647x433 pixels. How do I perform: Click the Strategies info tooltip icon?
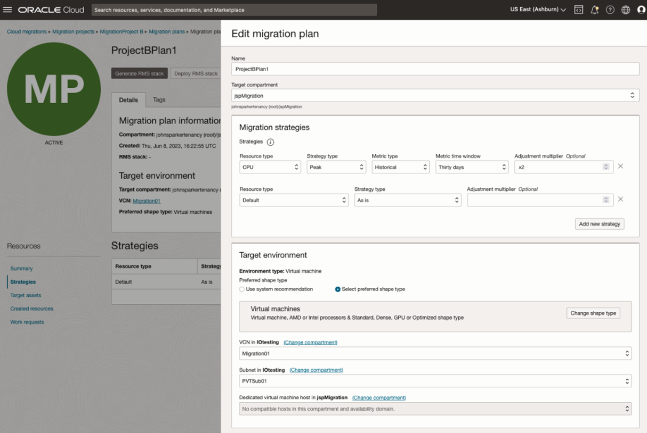[x=270, y=142]
